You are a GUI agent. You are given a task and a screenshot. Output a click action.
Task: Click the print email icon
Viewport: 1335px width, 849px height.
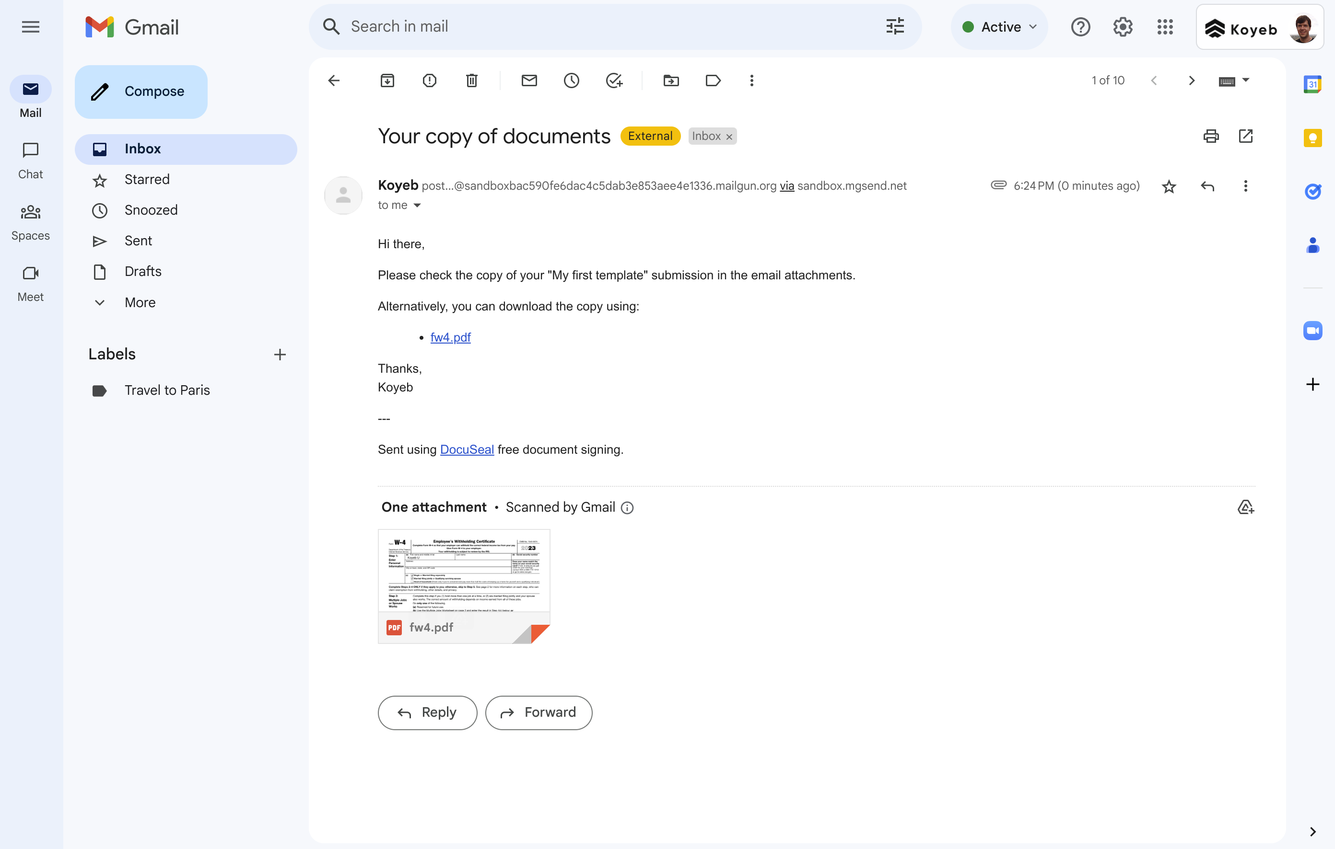(1211, 136)
